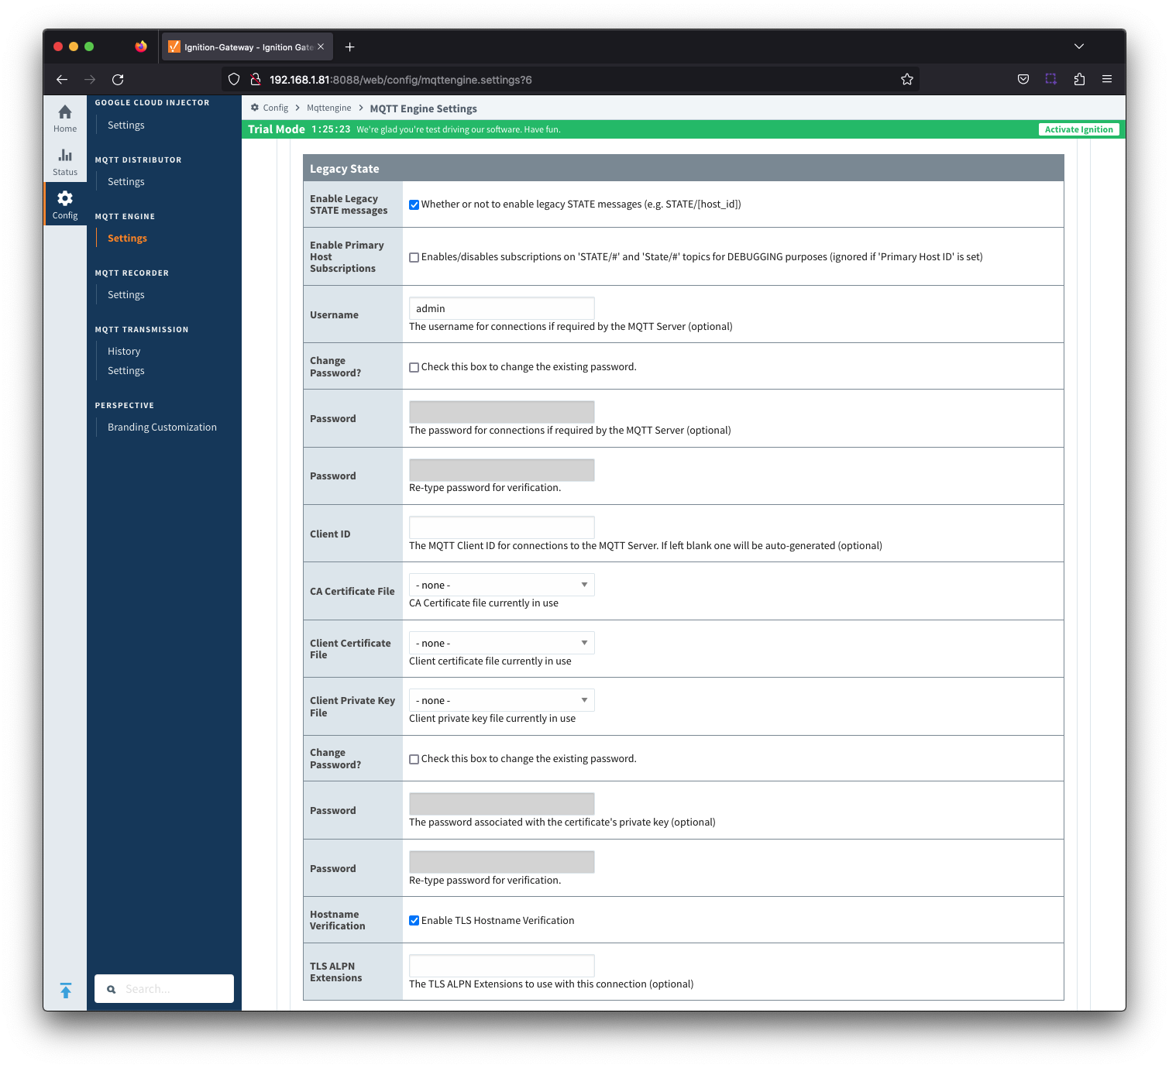
Task: Open the Status section icon
Action: (65, 162)
